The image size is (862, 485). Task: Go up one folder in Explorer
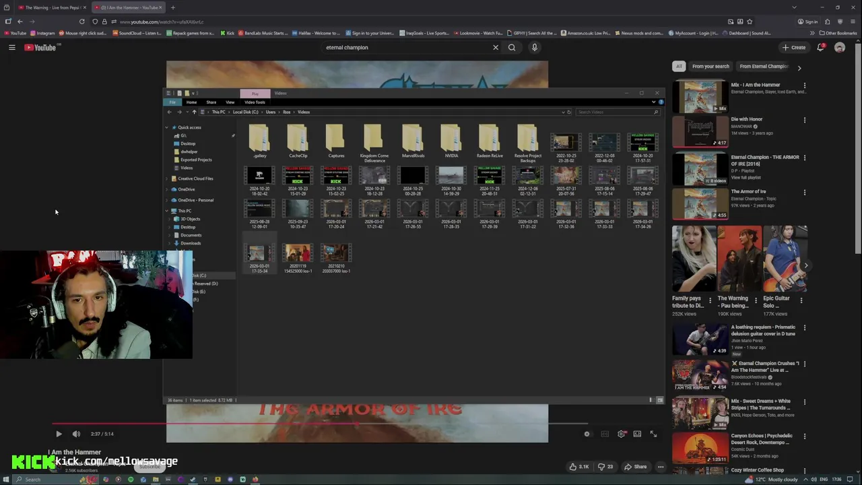194,112
